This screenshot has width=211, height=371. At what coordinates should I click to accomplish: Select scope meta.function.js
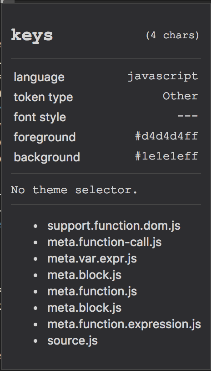(x=92, y=291)
